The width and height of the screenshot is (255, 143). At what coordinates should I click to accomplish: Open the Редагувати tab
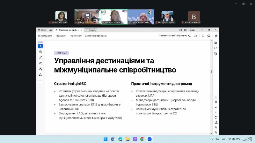[x=61, y=36]
